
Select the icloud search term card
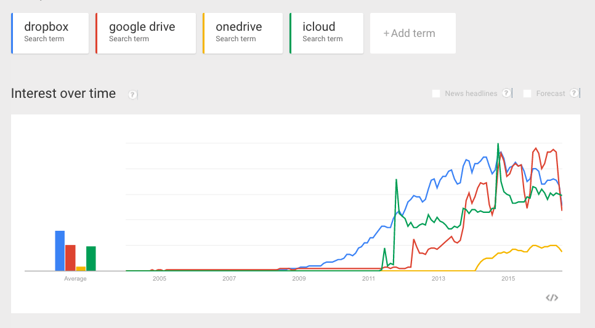tap(326, 33)
